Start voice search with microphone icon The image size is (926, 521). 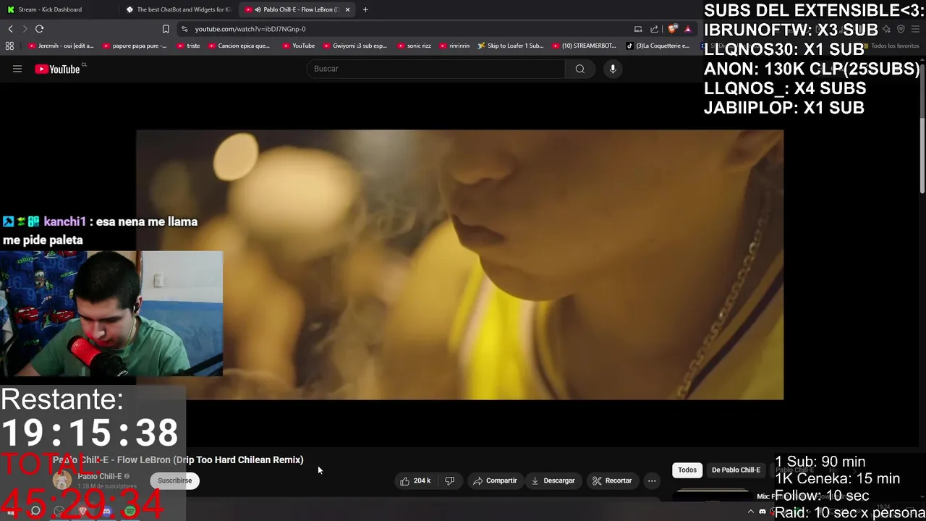(x=613, y=69)
